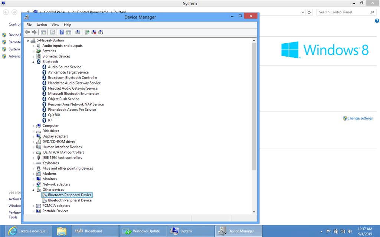This screenshot has height=237, width=380.
Task: Click the battery icon next to Batteries
Action: pyautogui.click(x=38, y=51)
